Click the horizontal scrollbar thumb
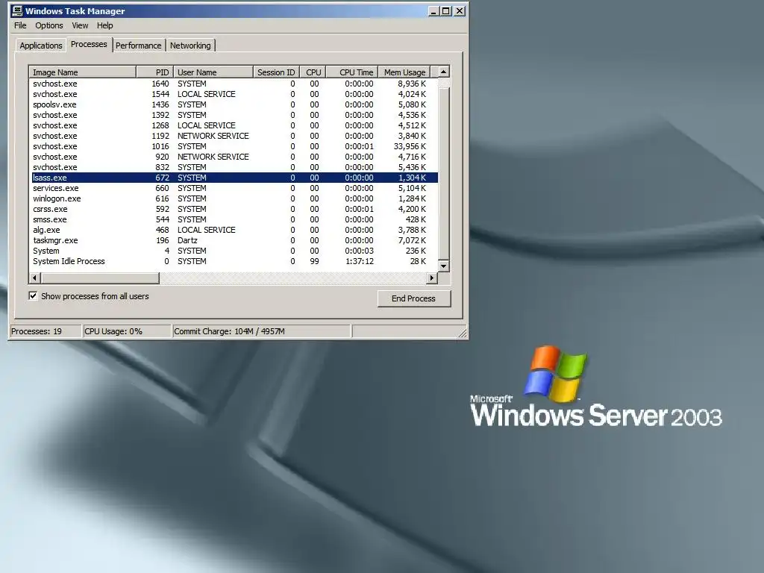The height and width of the screenshot is (573, 764). (100, 278)
